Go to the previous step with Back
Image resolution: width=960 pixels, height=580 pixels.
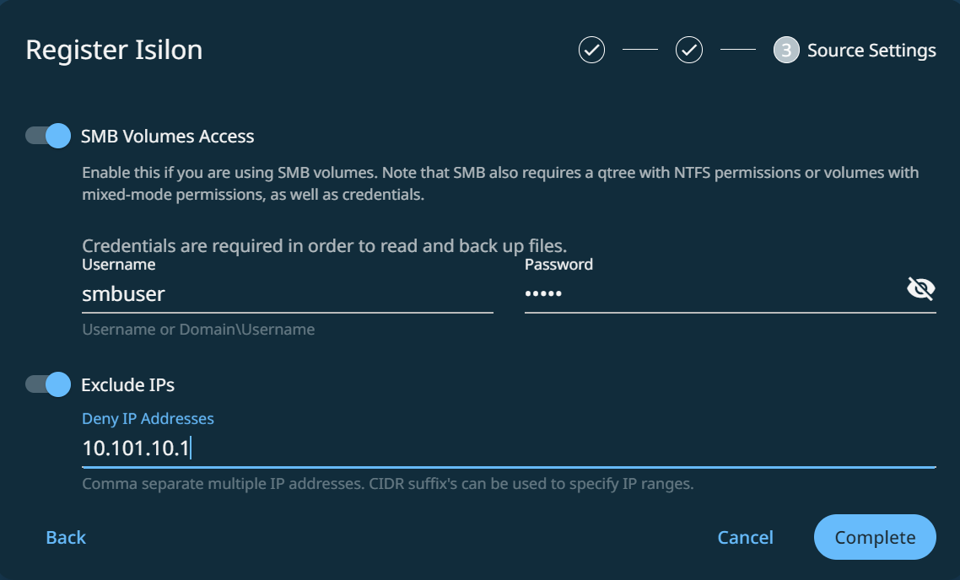pos(66,538)
